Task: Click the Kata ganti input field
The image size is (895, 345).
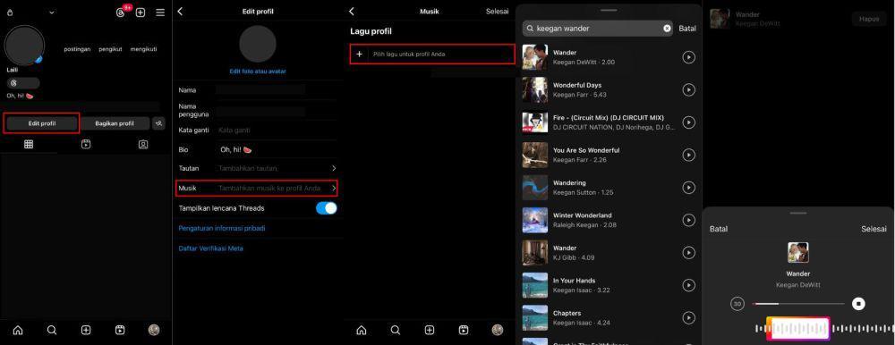Action: pos(277,130)
